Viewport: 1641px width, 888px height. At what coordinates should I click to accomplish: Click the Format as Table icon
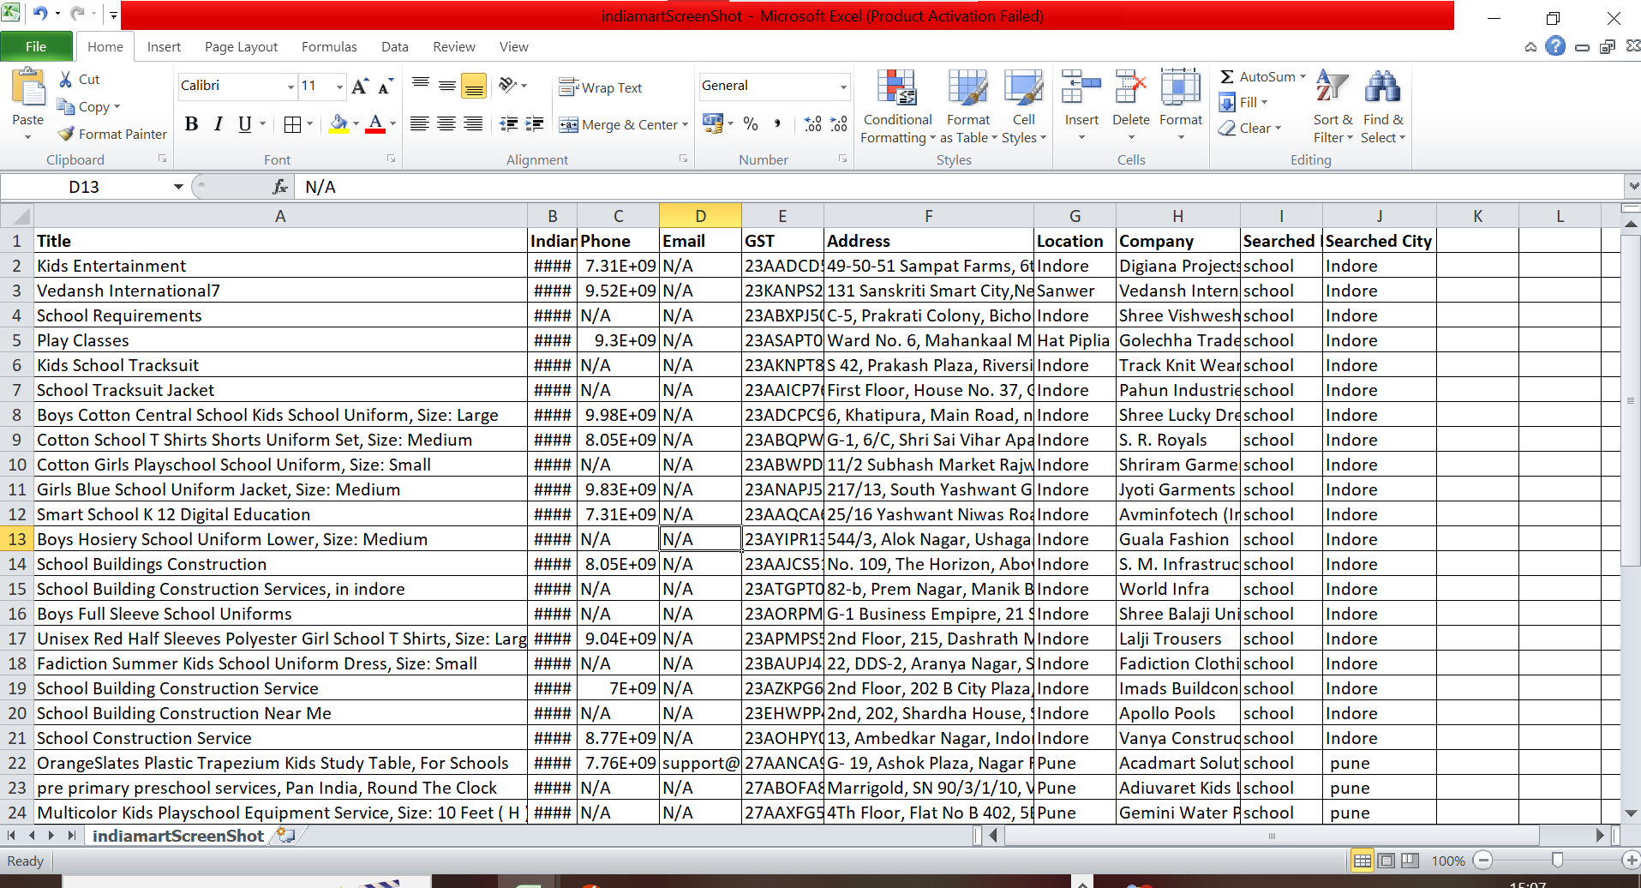pos(967,89)
